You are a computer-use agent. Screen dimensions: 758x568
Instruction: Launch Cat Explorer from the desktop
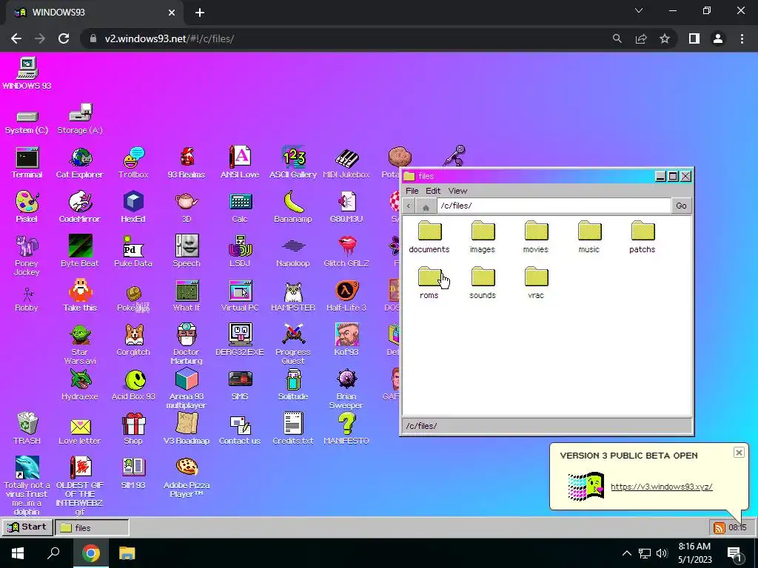coord(80,163)
